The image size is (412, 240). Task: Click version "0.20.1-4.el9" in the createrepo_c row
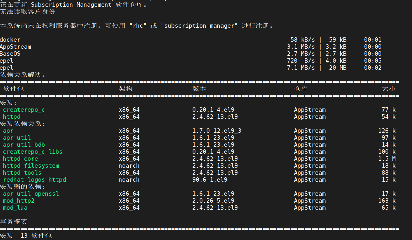pos(213,110)
